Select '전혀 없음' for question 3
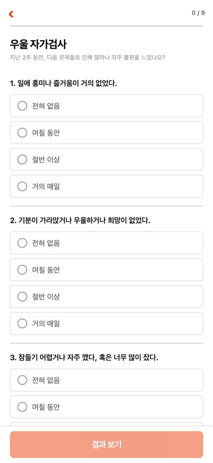Viewport: 213px width, 463px height. coord(106,380)
